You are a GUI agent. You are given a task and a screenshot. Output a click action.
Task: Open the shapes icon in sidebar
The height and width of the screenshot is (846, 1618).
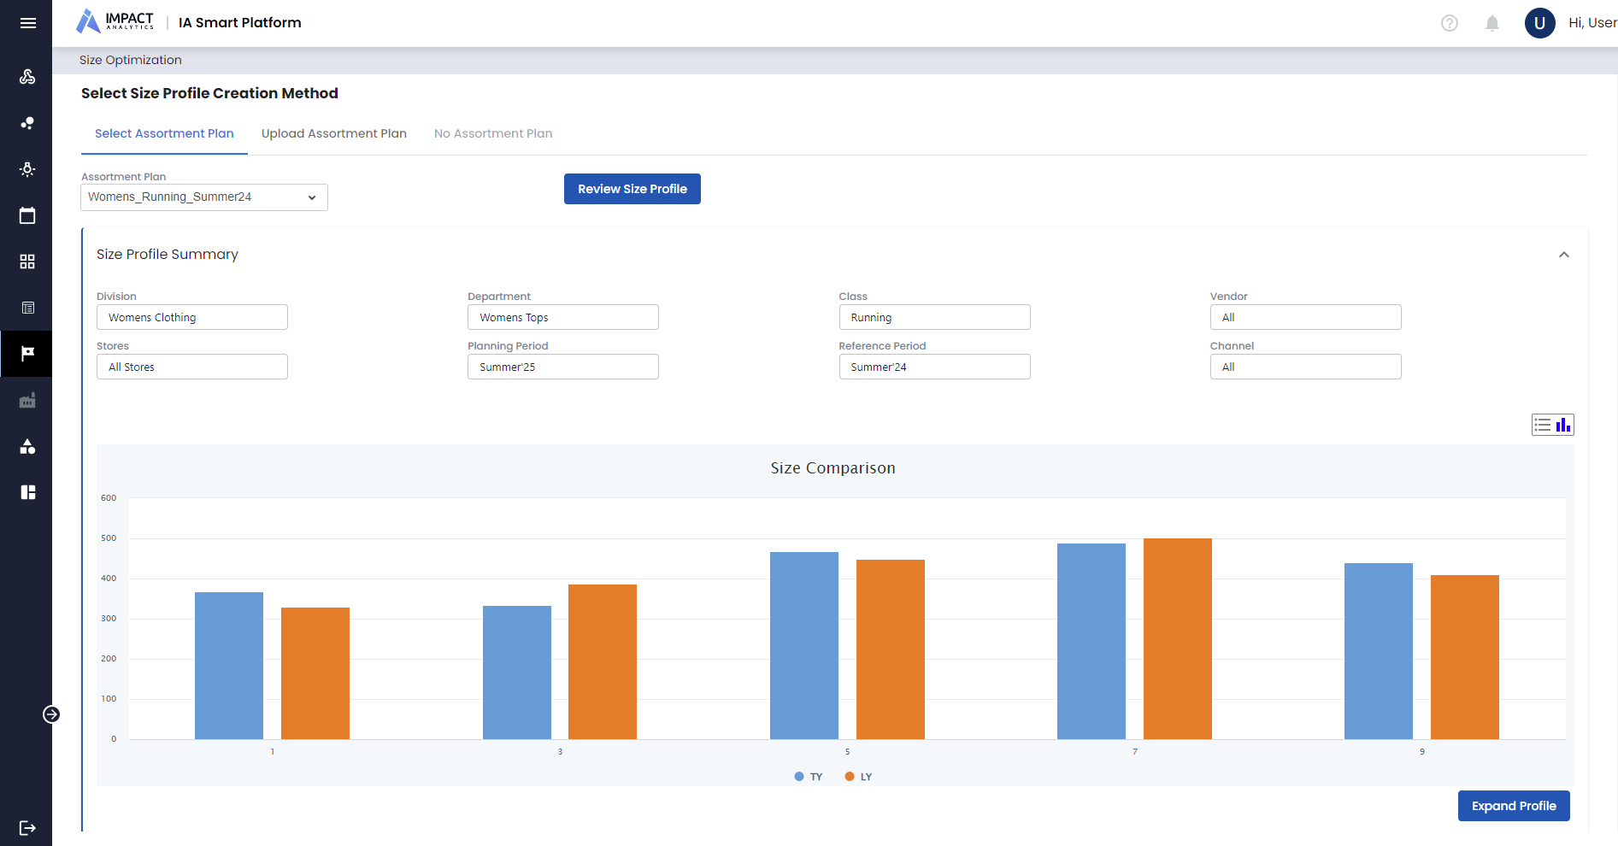coord(27,446)
